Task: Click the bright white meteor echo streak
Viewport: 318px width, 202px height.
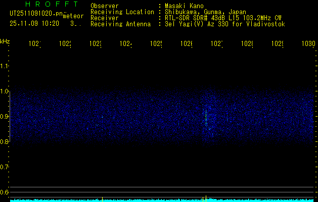Action: [206, 117]
